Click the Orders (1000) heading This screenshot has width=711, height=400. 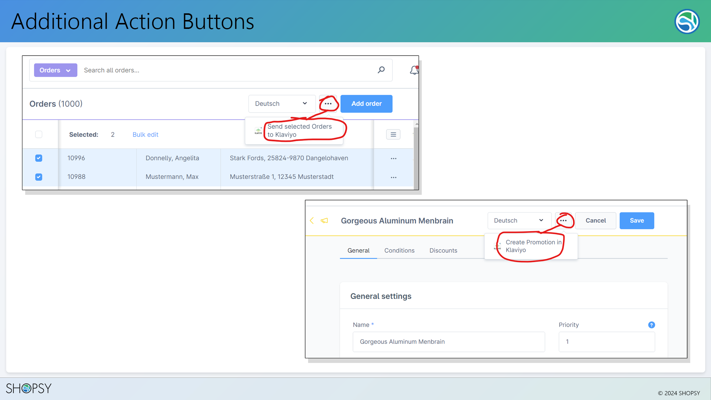(x=56, y=104)
